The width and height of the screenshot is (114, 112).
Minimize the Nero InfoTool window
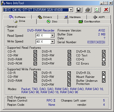(x=102, y=3)
